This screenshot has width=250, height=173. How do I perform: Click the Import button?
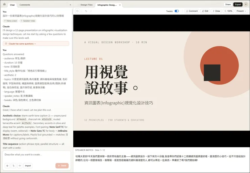[x=28, y=166]
